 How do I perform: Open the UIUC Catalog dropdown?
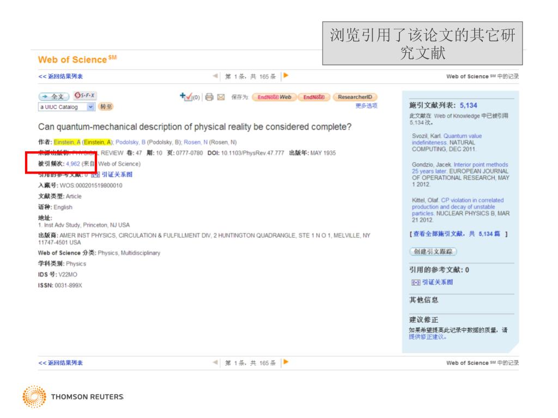click(x=66, y=107)
